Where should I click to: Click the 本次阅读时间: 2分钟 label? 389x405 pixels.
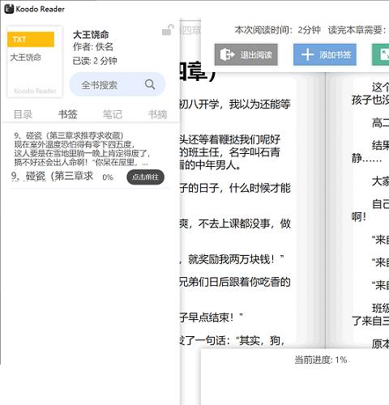point(278,30)
